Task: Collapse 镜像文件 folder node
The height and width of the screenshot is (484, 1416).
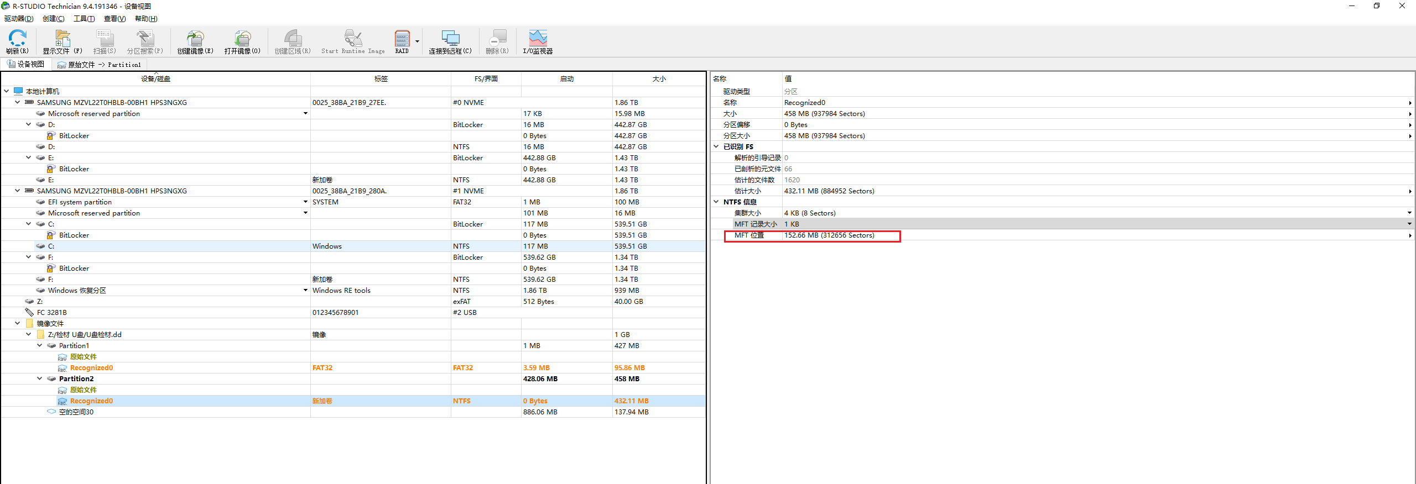Action: point(17,323)
